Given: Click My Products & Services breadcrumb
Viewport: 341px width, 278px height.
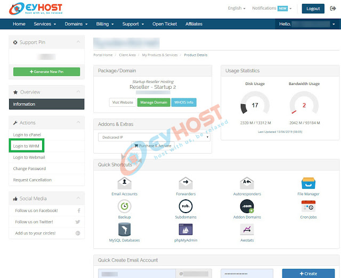Looking at the screenshot, I should click(x=160, y=55).
